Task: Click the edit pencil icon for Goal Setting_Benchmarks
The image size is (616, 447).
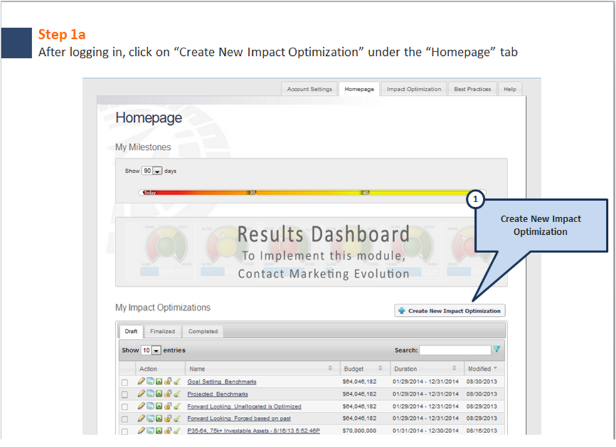Action: click(x=142, y=382)
